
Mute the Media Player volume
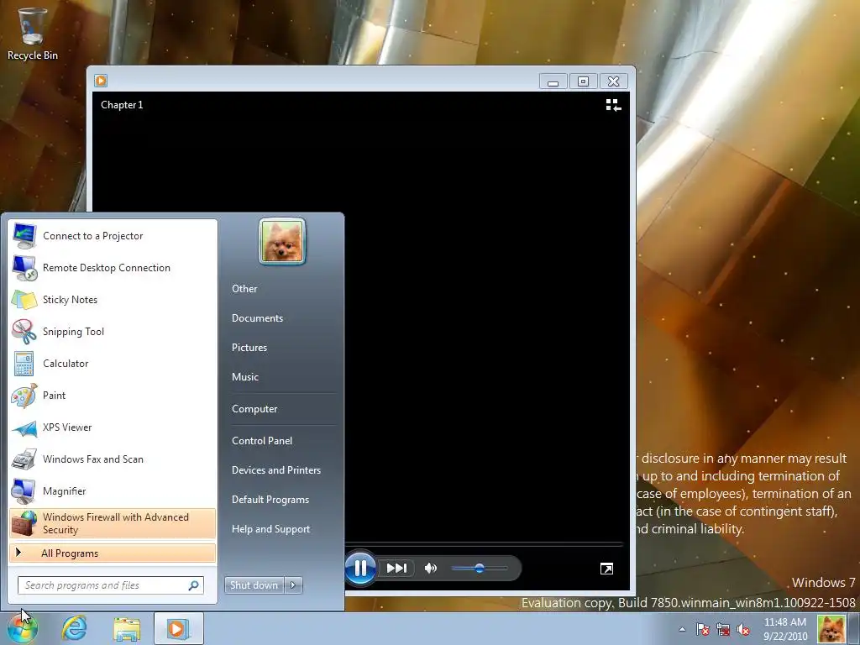tap(431, 569)
